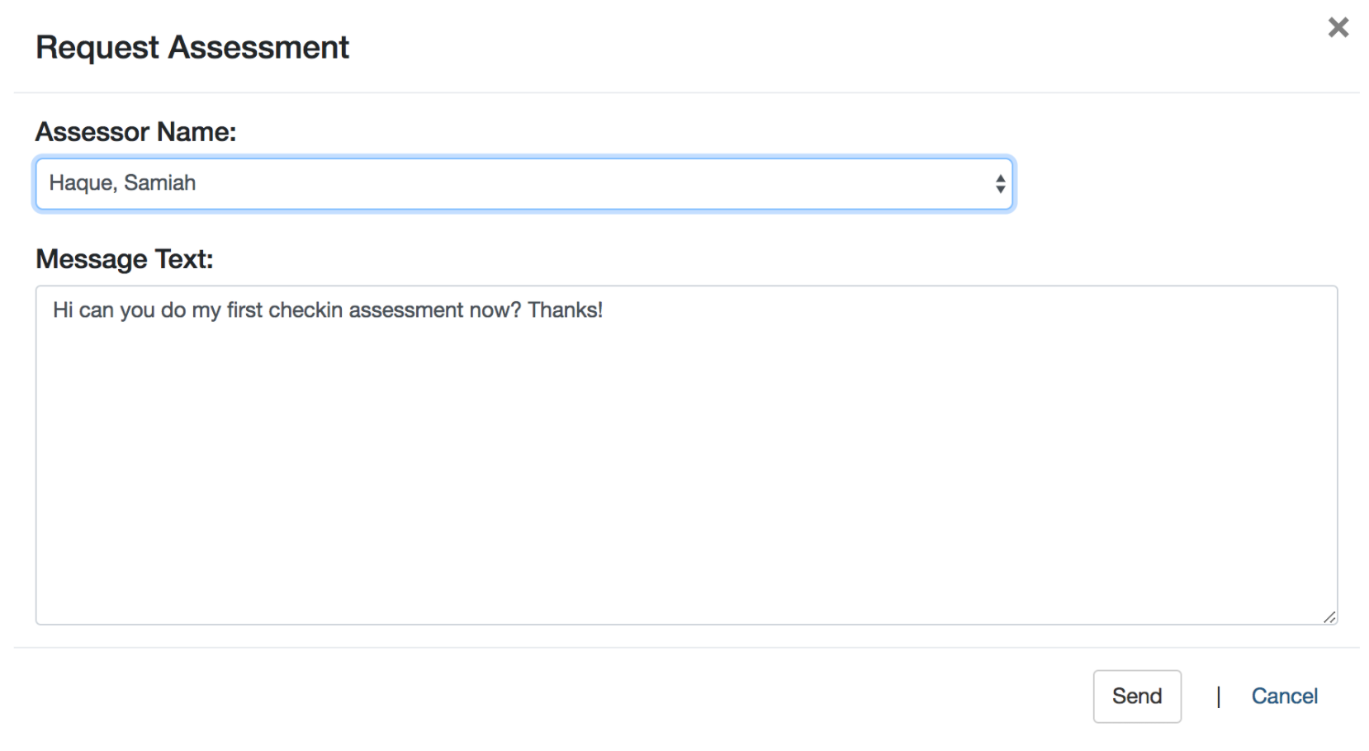
Task: Click the 'Request Assessment' dialog title
Action: point(192,48)
